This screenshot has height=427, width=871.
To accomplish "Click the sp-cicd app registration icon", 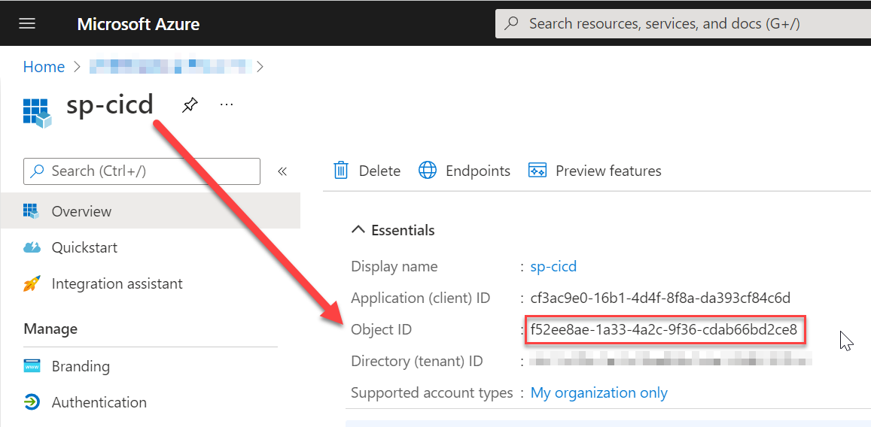I will point(37,113).
